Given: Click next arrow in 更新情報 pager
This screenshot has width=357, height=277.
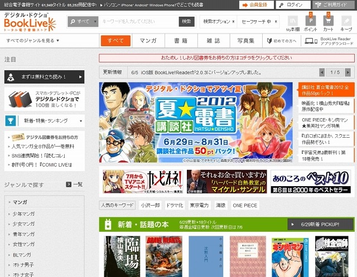Looking at the screenshot, I should (x=348, y=72).
